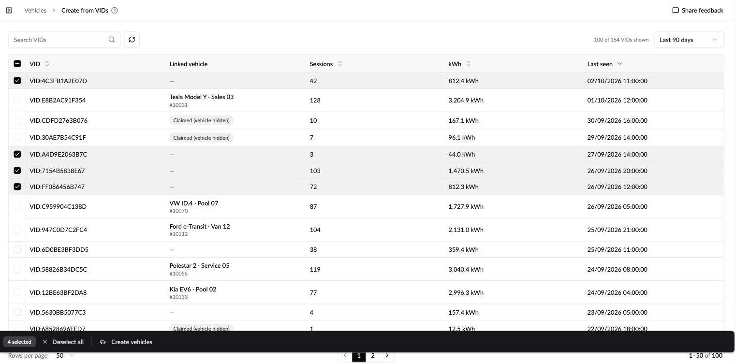
Task: Click the 4 selected badge
Action: tap(19, 342)
